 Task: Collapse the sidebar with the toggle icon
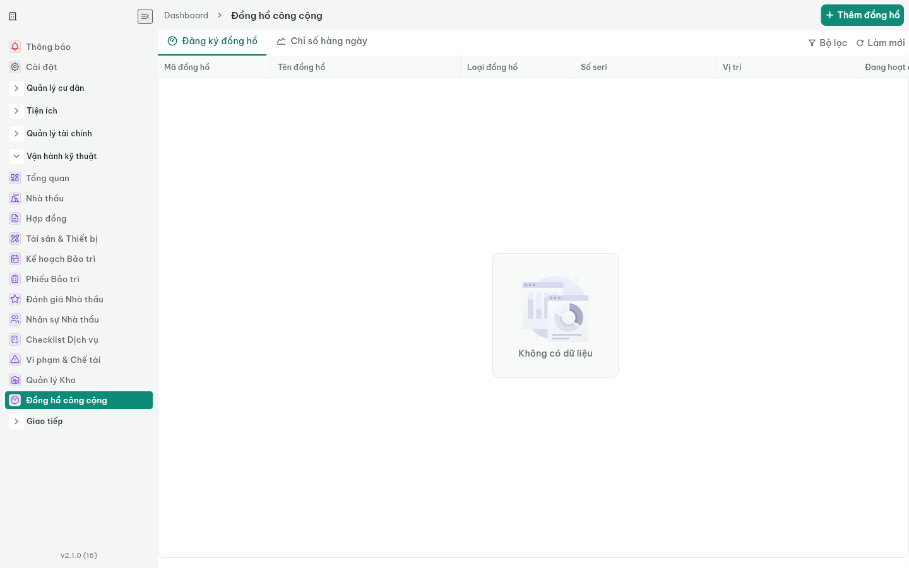coord(145,16)
